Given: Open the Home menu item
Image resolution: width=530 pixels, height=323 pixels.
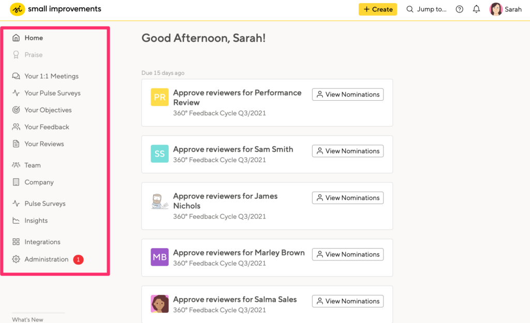Looking at the screenshot, I should [x=34, y=38].
